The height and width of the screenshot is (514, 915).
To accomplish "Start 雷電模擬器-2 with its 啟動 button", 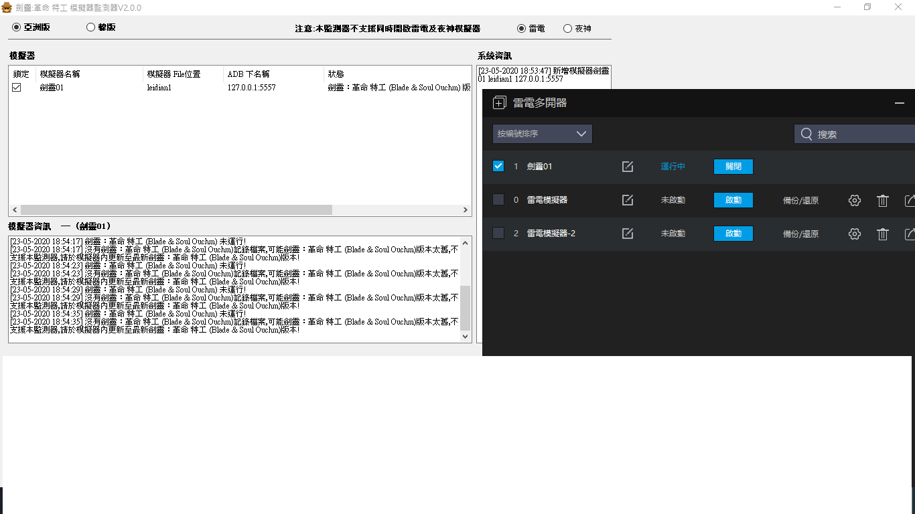I will 733,234.
